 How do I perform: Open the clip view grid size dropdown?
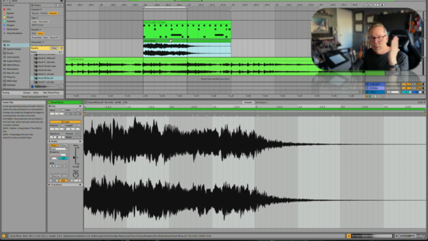click(421, 102)
